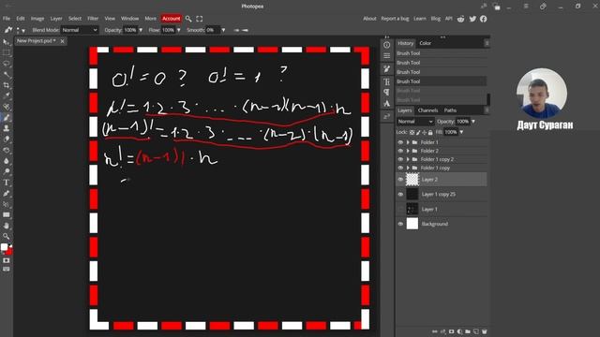Open the brush Opacity dropdown arrow
Screen dimensions: 600x337
[141, 30]
